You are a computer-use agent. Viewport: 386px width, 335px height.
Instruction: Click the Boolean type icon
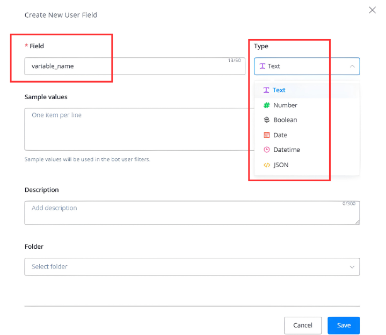click(266, 120)
